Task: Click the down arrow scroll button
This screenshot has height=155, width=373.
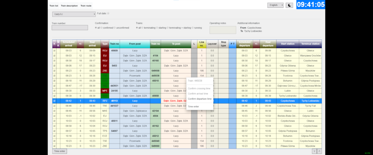Action: click(314, 151)
